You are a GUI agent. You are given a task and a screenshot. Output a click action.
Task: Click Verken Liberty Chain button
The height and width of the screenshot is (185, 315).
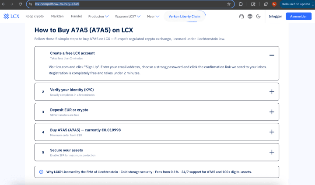click(185, 16)
